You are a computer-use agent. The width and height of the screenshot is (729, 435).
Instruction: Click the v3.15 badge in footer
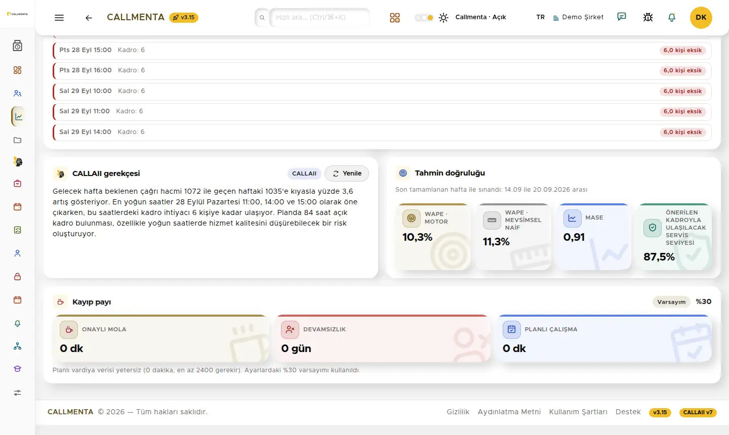(660, 412)
